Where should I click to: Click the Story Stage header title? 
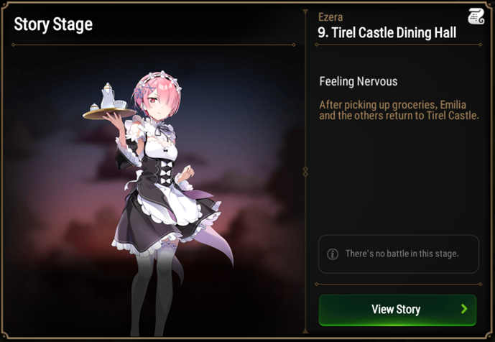53,24
